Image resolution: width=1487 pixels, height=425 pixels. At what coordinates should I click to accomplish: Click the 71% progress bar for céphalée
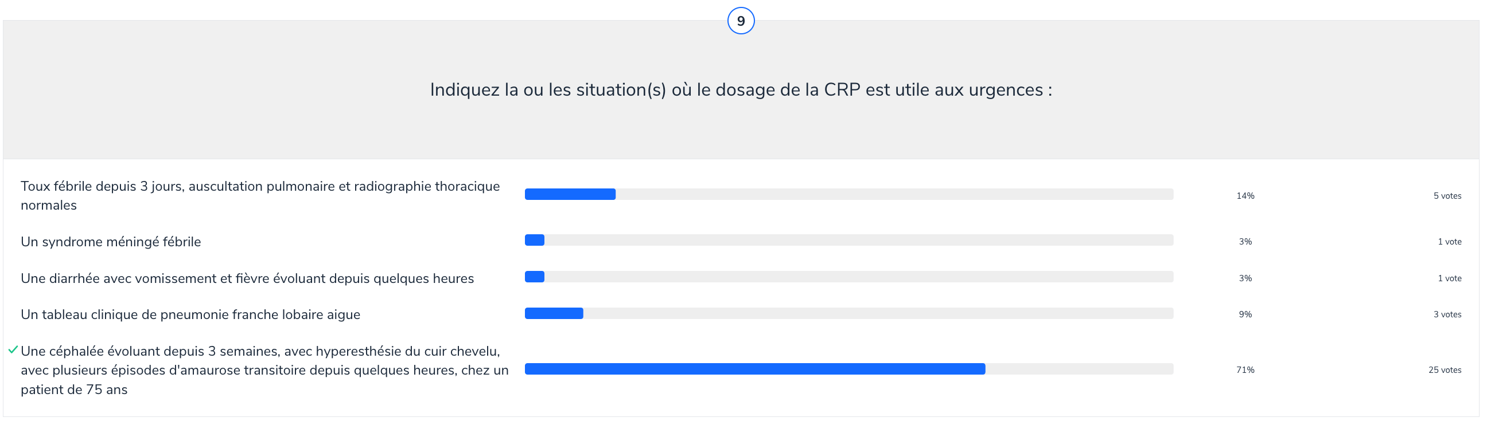tap(848, 369)
